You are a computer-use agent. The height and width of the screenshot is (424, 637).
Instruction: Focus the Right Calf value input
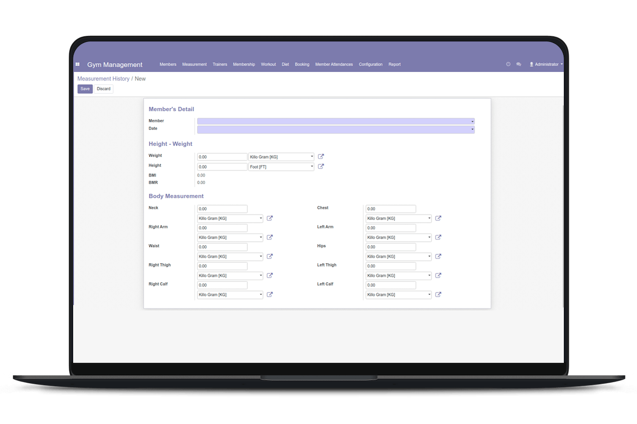pyautogui.click(x=222, y=285)
